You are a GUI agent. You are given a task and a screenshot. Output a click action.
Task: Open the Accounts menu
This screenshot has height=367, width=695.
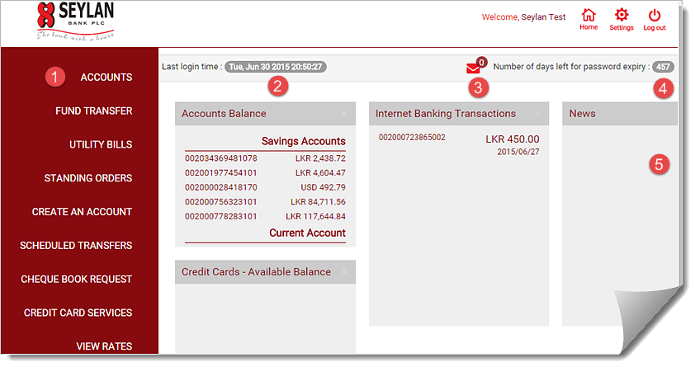106,78
